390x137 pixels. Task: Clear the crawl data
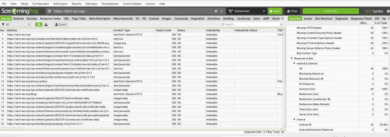pyautogui.click(x=292, y=11)
